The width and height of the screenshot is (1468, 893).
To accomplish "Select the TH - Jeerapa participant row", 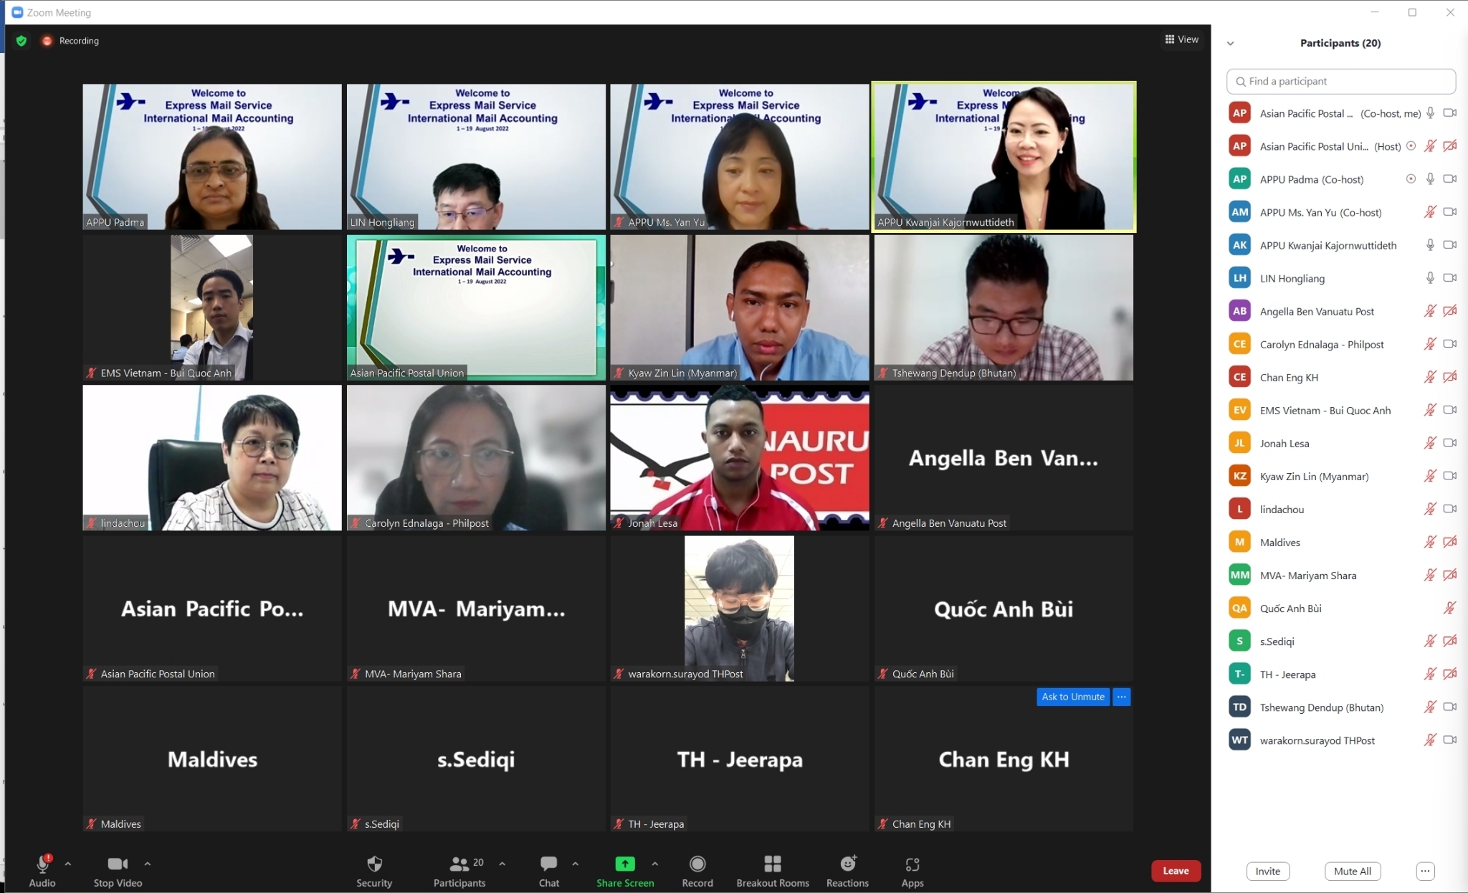I will [x=1341, y=674].
